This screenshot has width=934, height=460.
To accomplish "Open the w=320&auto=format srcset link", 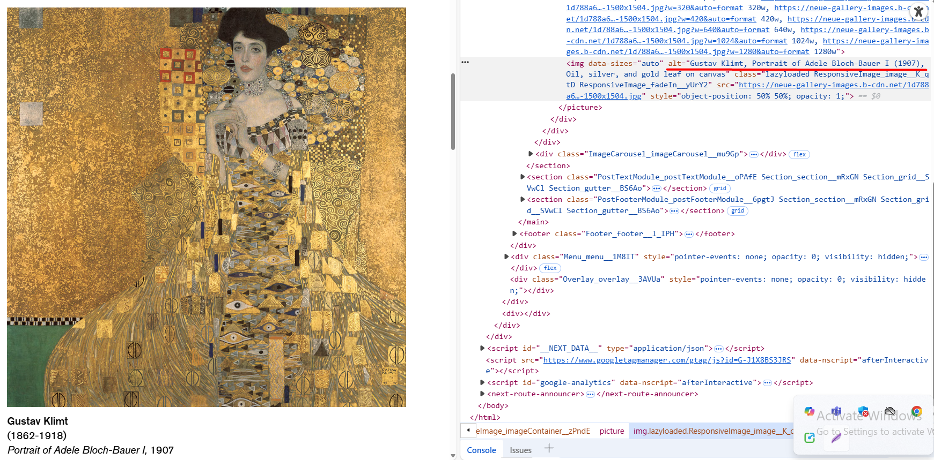I will click(654, 7).
